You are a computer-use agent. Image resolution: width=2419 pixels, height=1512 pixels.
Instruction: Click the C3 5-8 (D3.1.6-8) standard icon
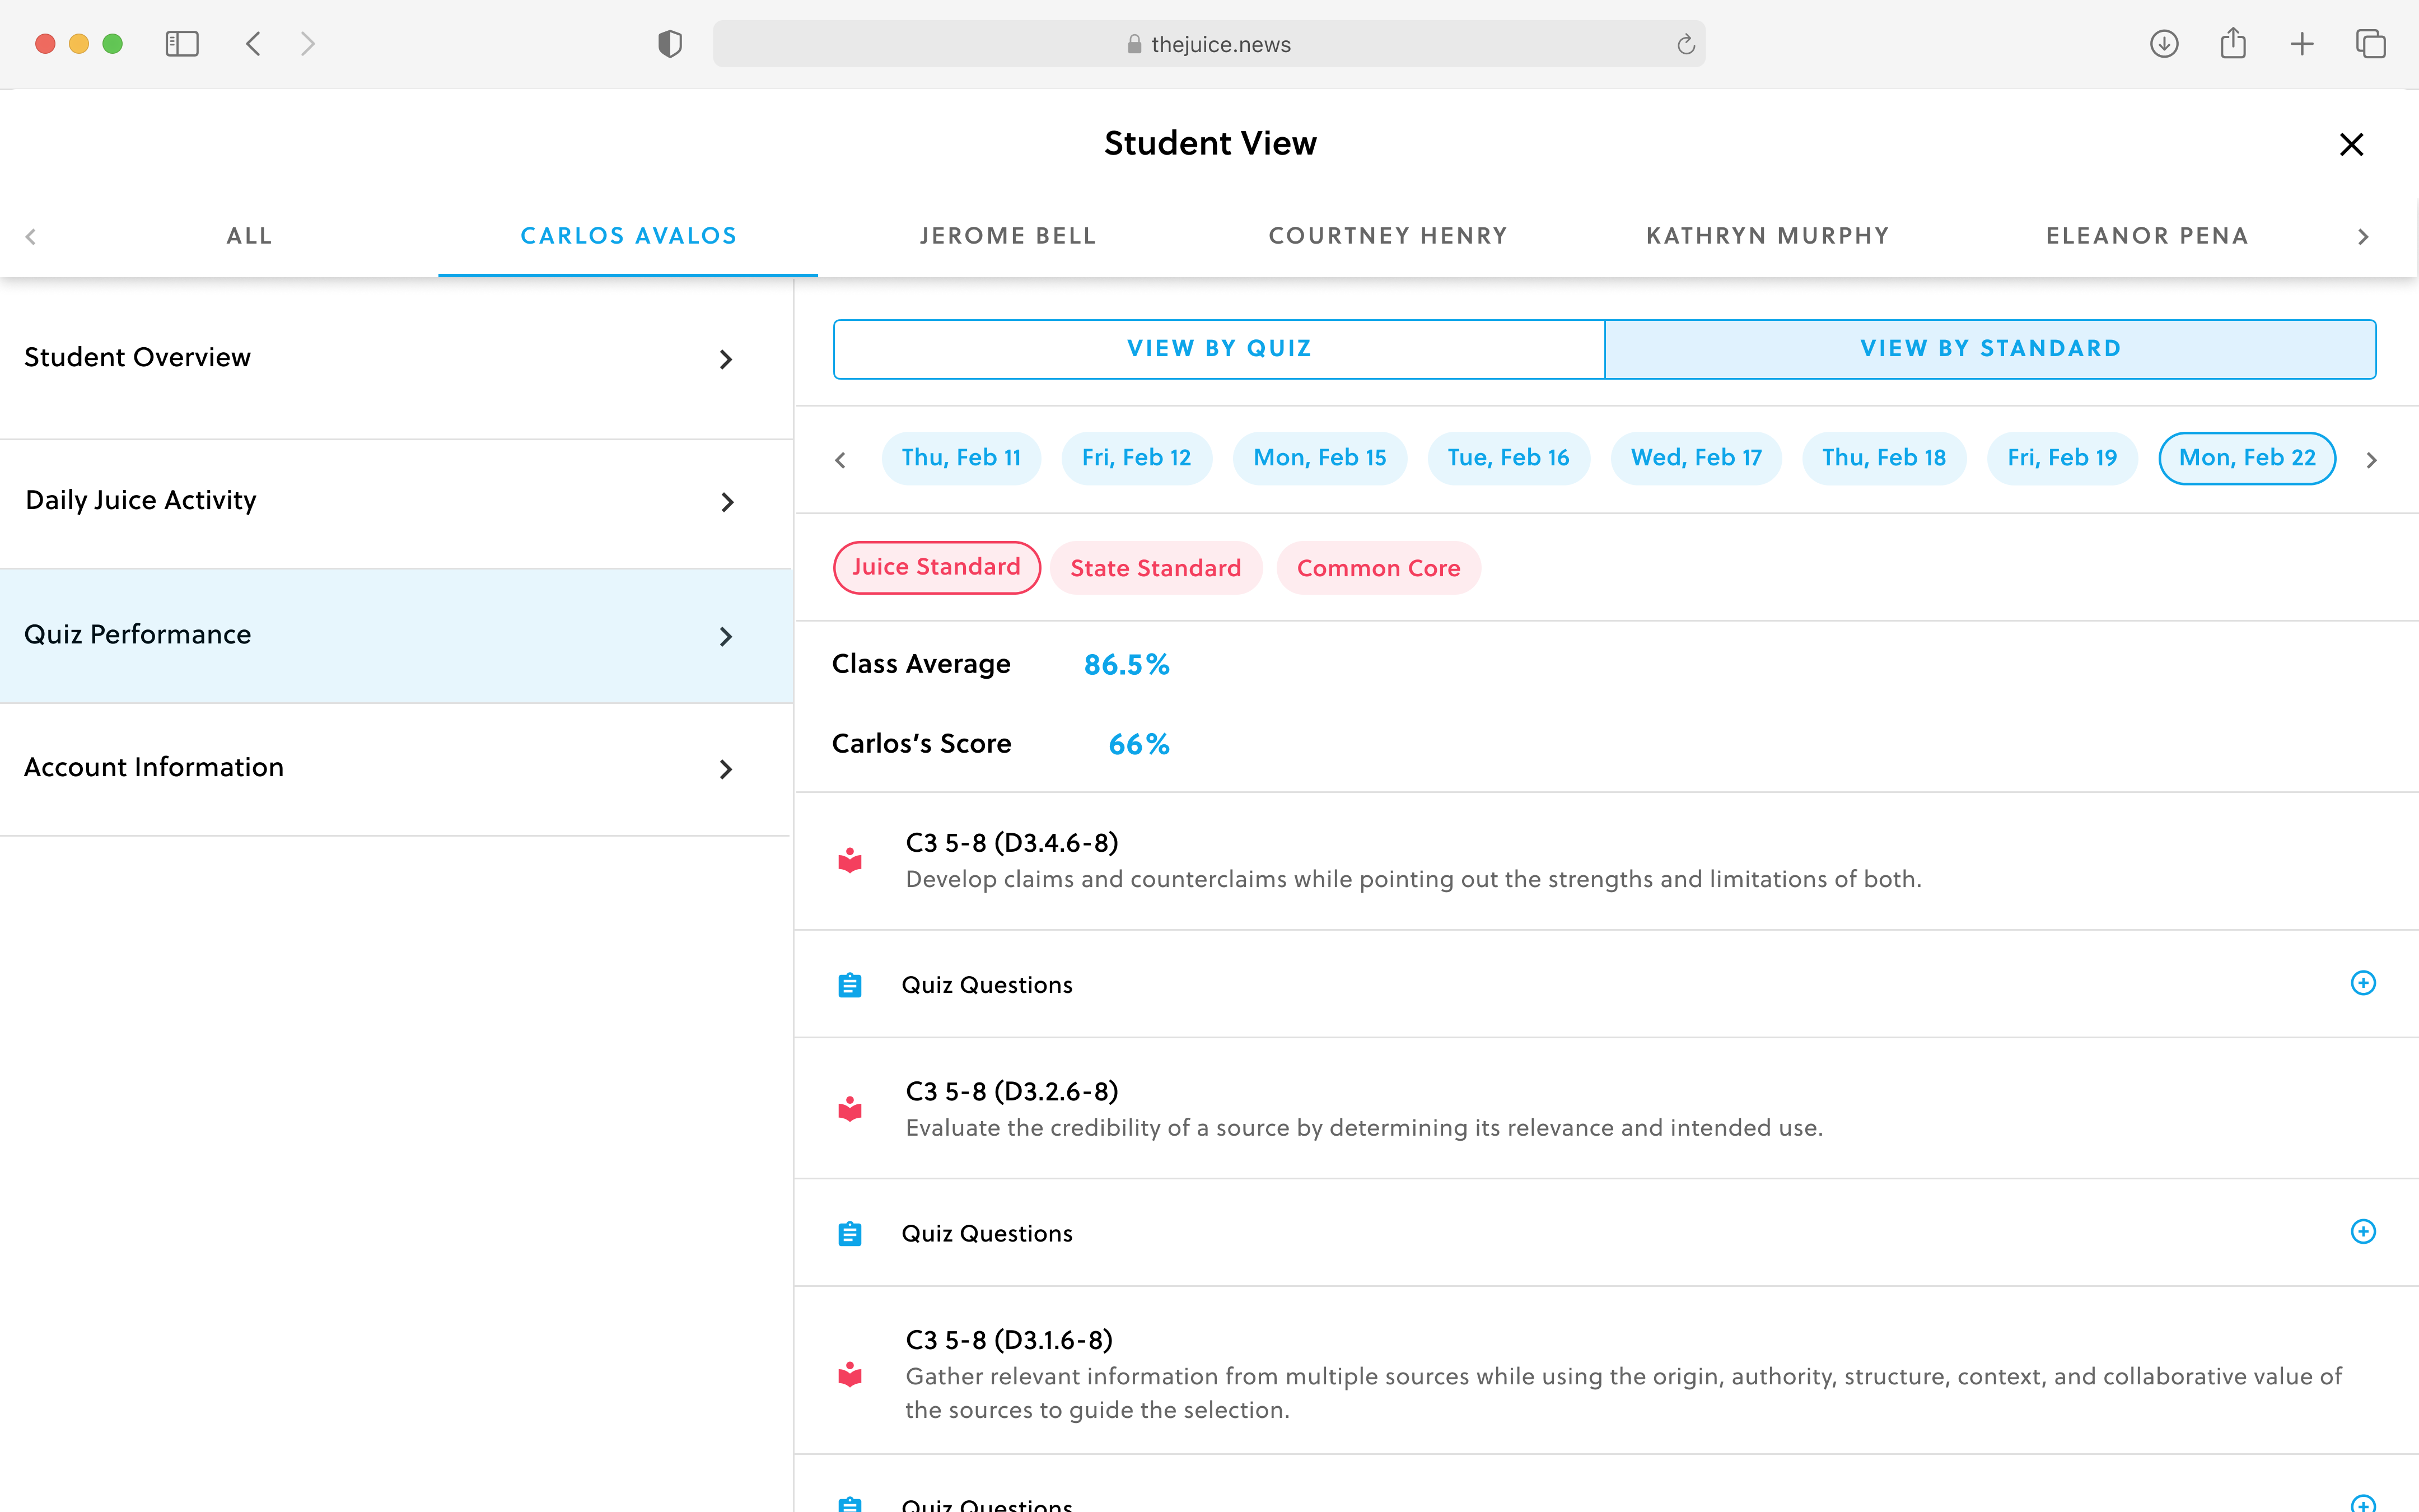tap(849, 1375)
